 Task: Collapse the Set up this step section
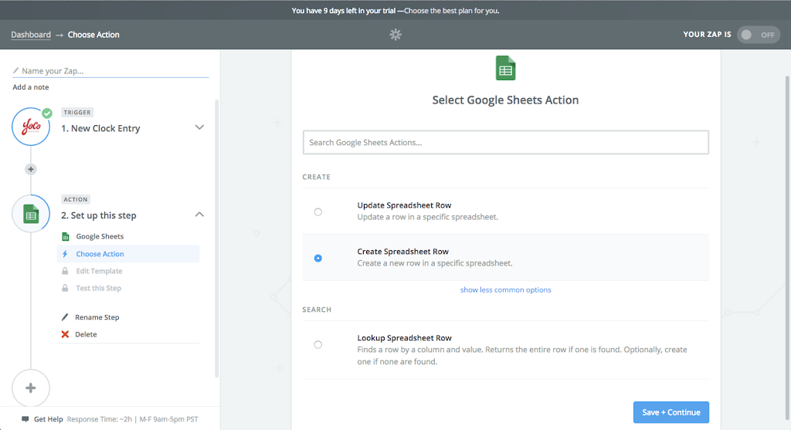pos(199,215)
